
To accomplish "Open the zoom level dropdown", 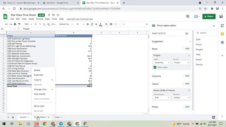I will coord(28,24).
